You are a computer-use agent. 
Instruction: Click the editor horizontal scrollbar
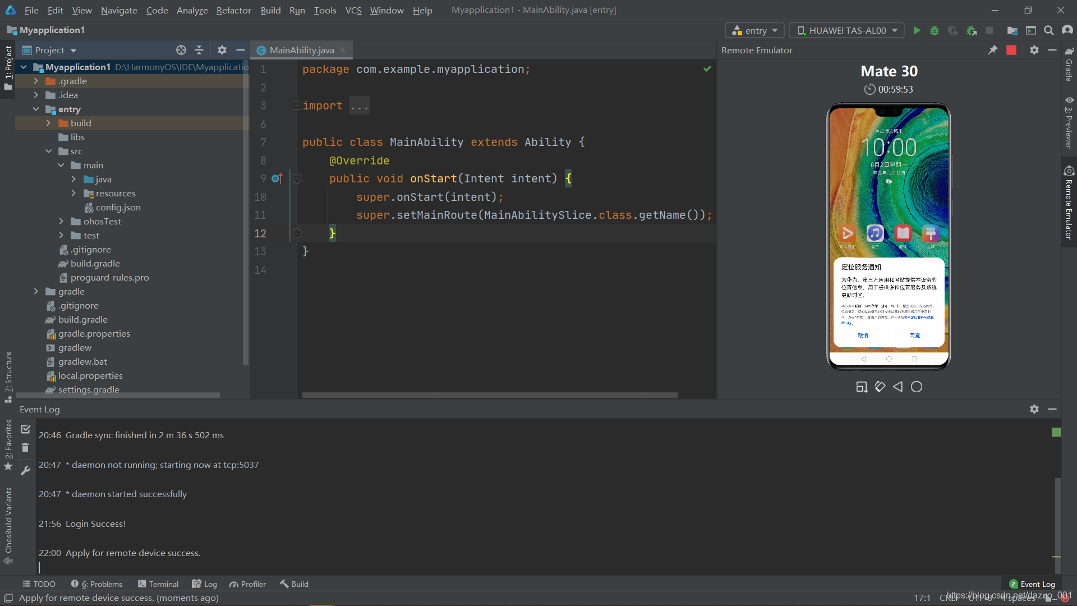[489, 395]
